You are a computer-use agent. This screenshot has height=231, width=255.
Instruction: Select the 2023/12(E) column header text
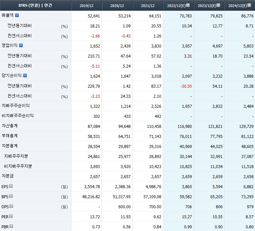click(207, 6)
